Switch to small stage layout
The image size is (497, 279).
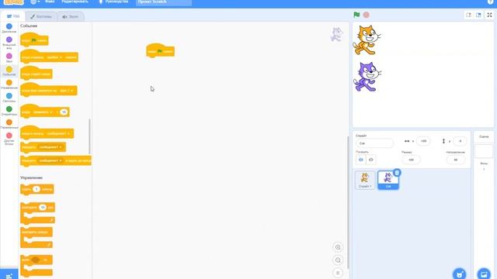[468, 15]
